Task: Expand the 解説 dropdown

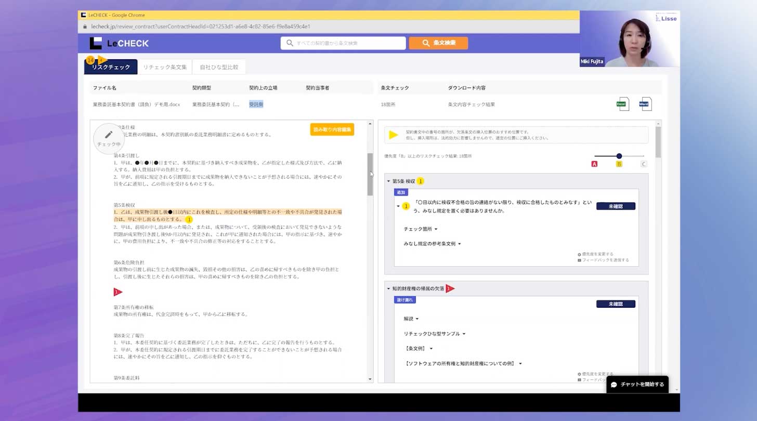Action: (x=411, y=319)
